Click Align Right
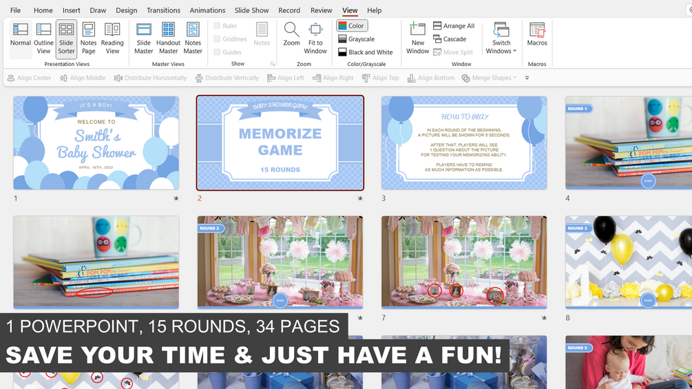The image size is (692, 389). 333,78
